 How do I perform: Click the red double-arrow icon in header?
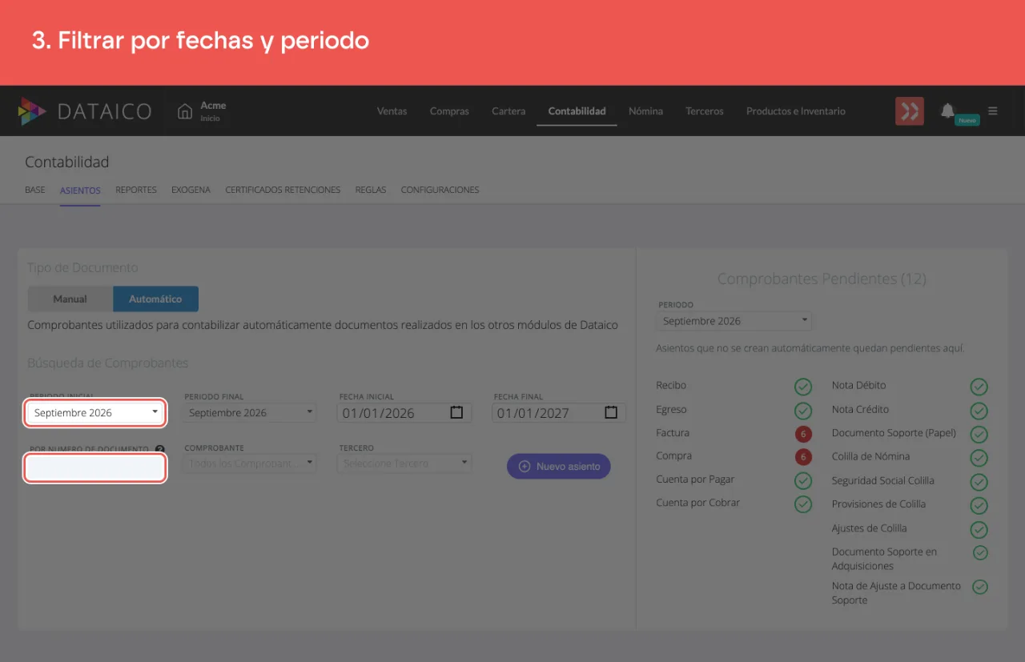pyautogui.click(x=910, y=111)
